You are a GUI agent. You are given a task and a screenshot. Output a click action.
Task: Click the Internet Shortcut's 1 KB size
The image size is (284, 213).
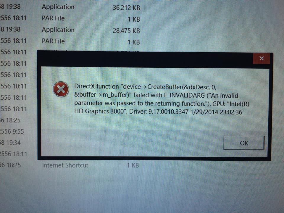(133, 165)
